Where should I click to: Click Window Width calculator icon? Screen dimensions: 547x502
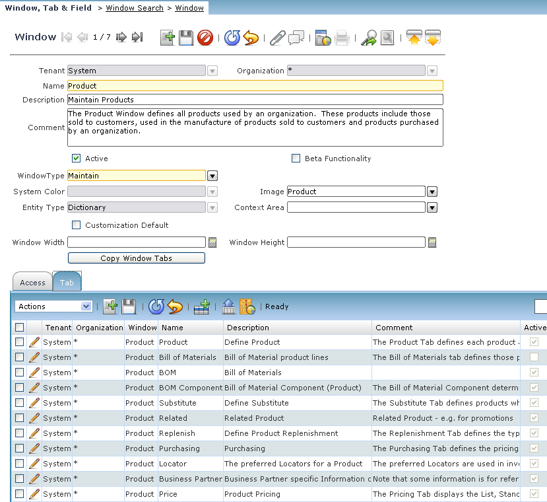click(x=212, y=242)
